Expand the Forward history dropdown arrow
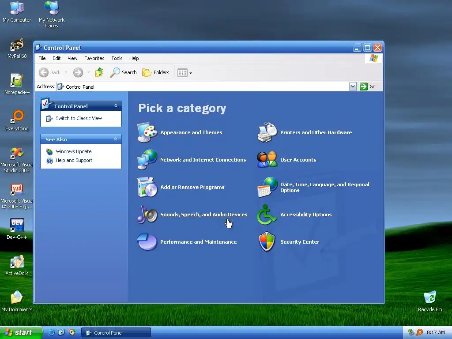452x339 pixels. pyautogui.click(x=88, y=72)
